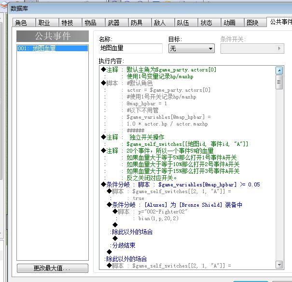The image size is (292, 282).
Task: Select comment 如果血量大于等于10%那么打开2号事件A开关
Action: tap(183, 164)
